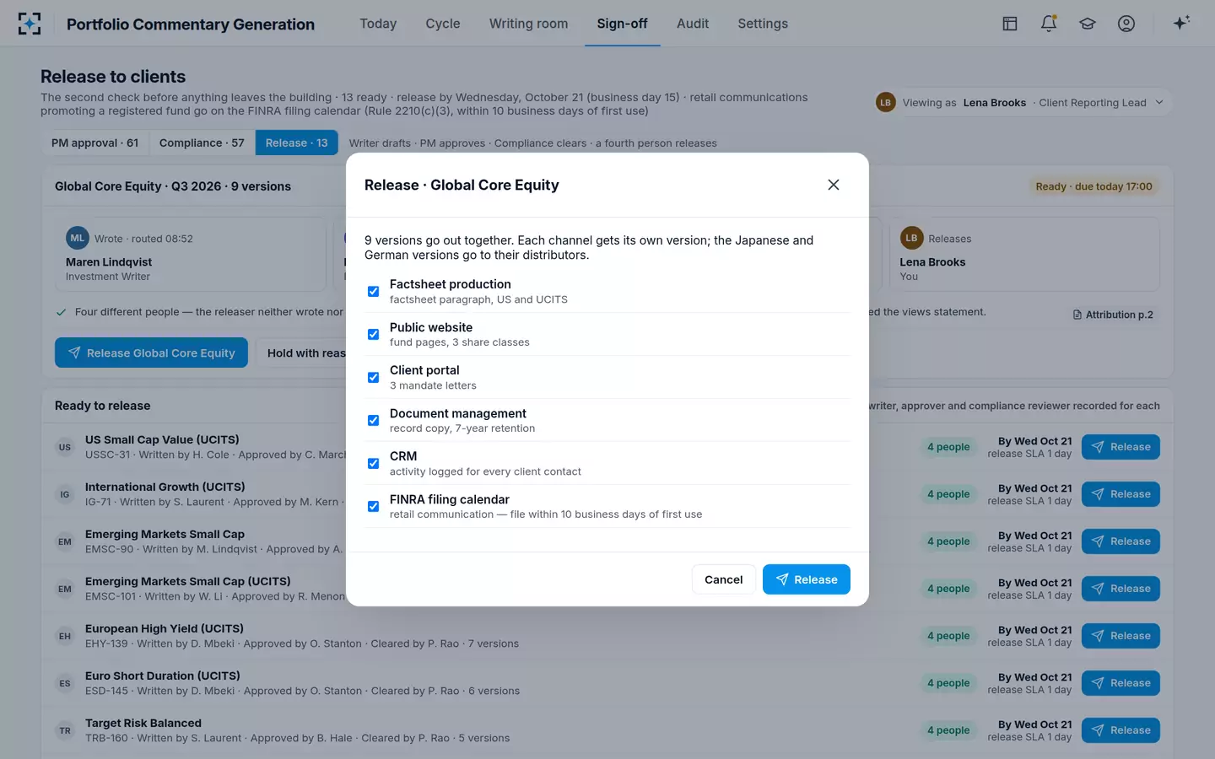Select the Release · 13 tab
Screen dimensions: 1215x759
click(x=296, y=143)
